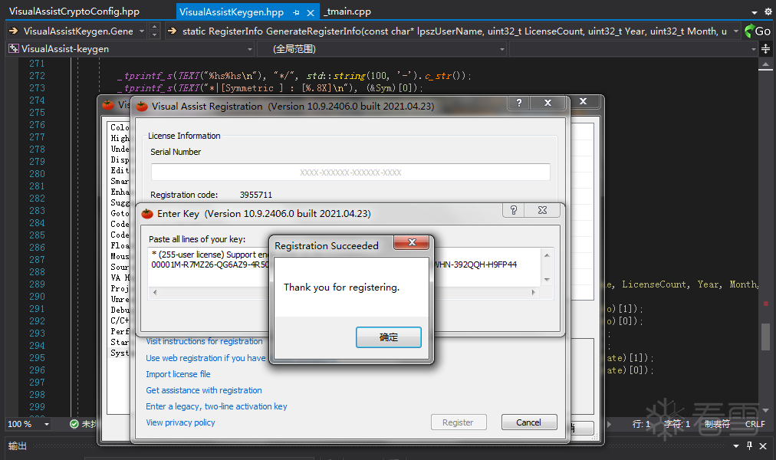Click the Import license file link
Screen dimensions: 776x460
[x=178, y=374]
